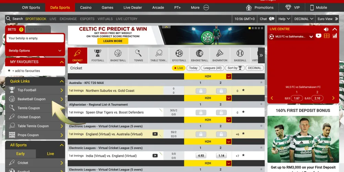Viewport: 344px width, 172px height.
Task: Show the Live Centre pitch view icon
Action: click(x=326, y=36)
